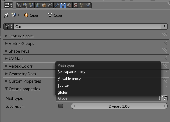
Task: Click the Cube object breadcrumb
Action: coord(31,15)
